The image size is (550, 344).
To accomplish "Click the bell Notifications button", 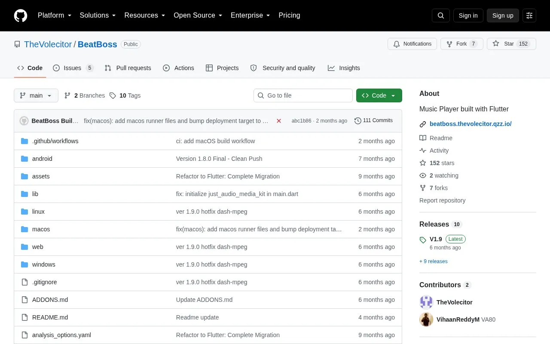I will [412, 44].
